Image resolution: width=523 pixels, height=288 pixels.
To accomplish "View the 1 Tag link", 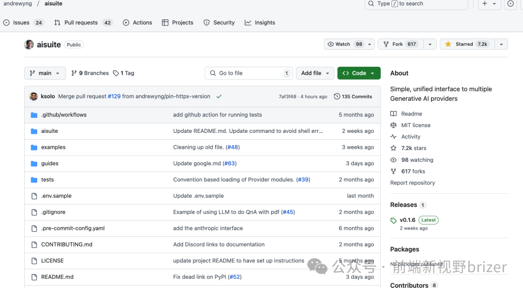I will click(x=124, y=73).
